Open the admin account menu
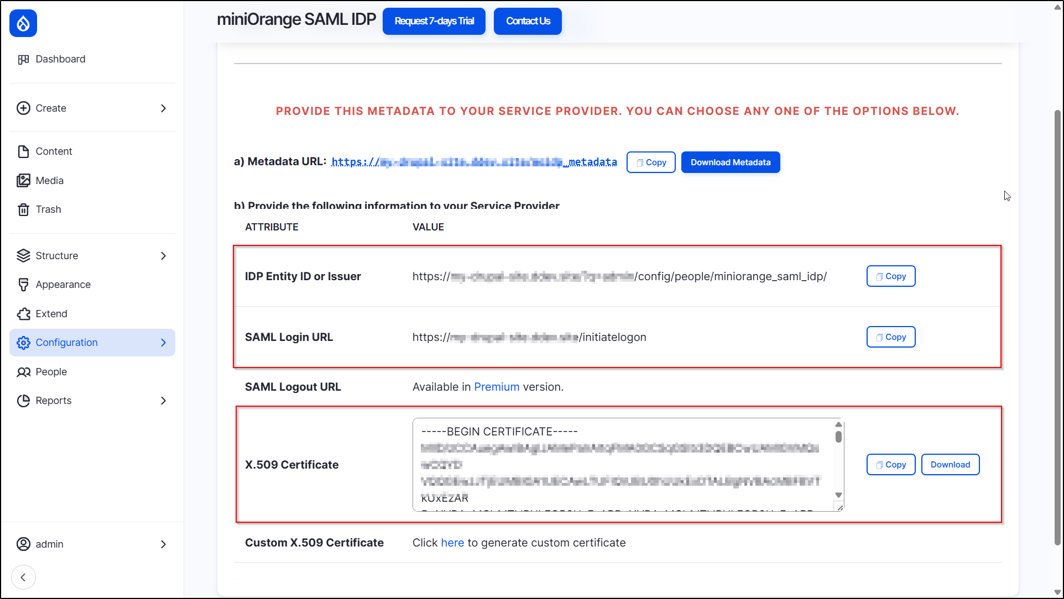Viewport: 1064px width, 599px height. coord(49,544)
